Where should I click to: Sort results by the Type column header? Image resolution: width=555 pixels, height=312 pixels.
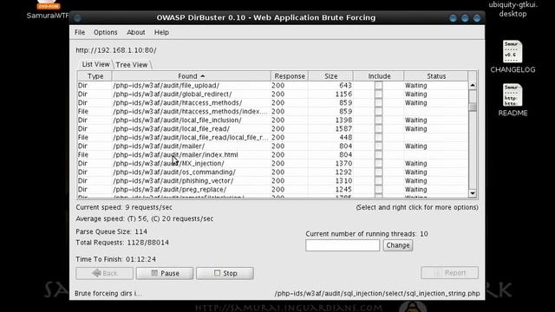point(95,76)
